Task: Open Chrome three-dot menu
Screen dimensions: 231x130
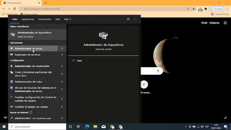Action: point(227,9)
